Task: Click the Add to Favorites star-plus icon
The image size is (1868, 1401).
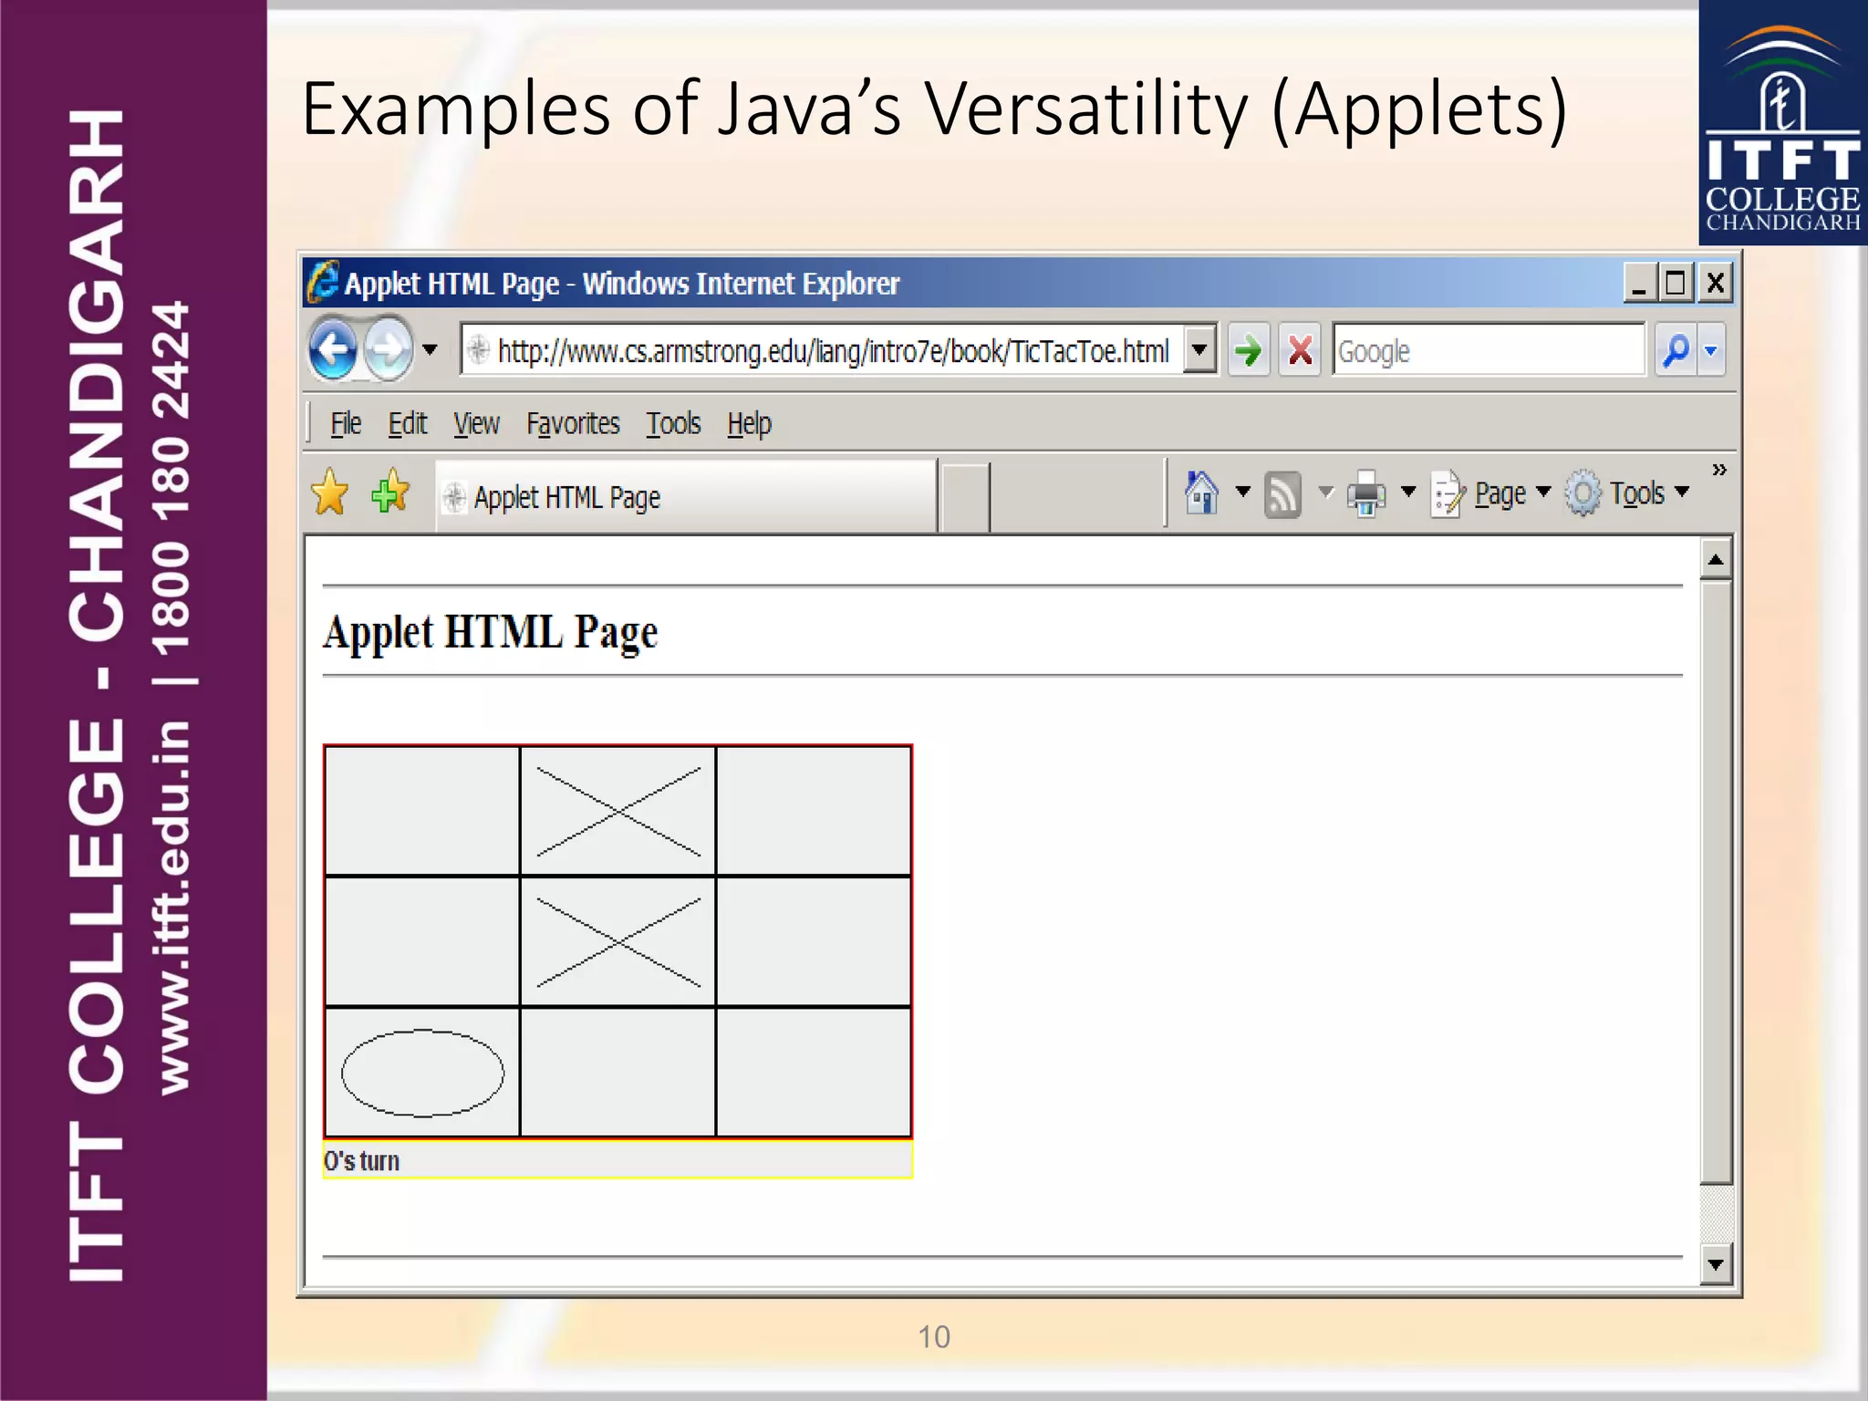Action: click(390, 492)
